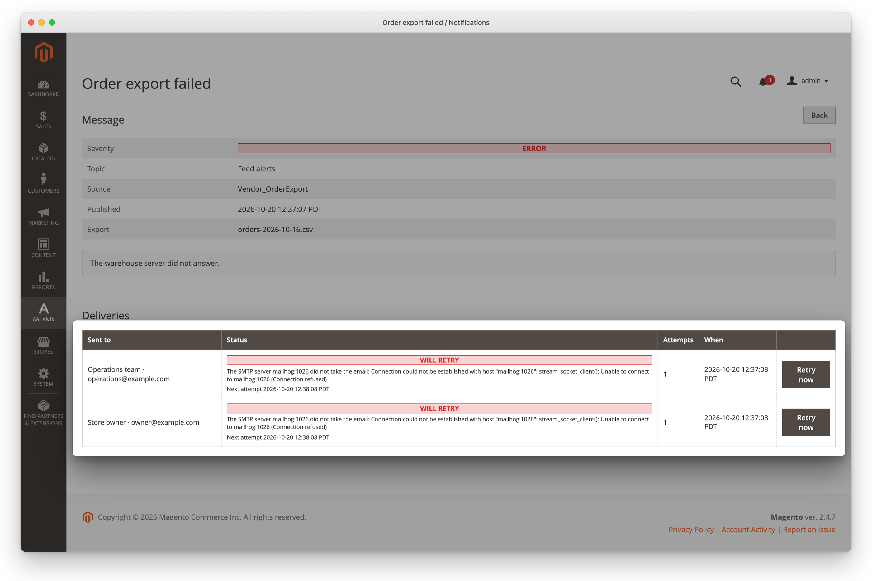Click the When column header
872x581 pixels.
coord(737,340)
